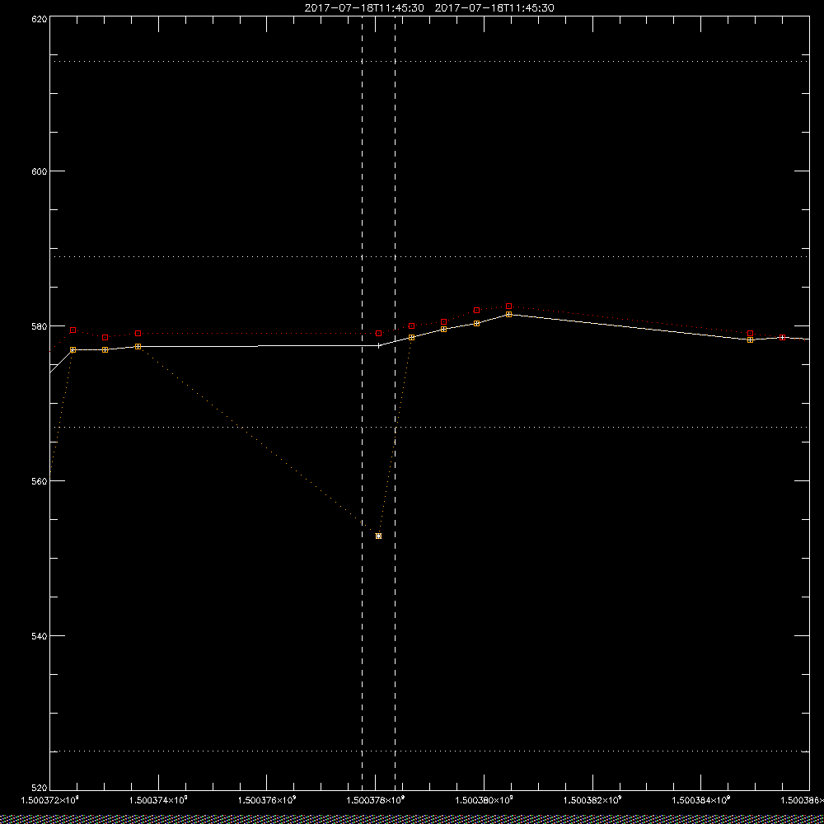Select the leftmost red square data marker
824x824 pixels.
[x=73, y=330]
